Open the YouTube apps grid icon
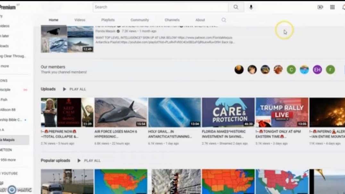Image resolution: width=345 pixels, height=194 pixels. point(332,7)
